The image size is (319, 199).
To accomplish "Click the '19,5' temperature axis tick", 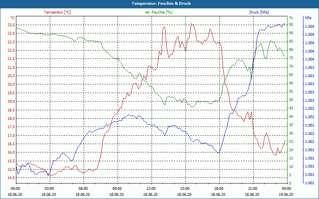I will pyautogui.click(x=12, y=93).
